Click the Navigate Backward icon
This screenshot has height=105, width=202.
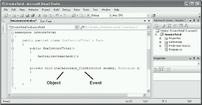[x=74, y=15]
